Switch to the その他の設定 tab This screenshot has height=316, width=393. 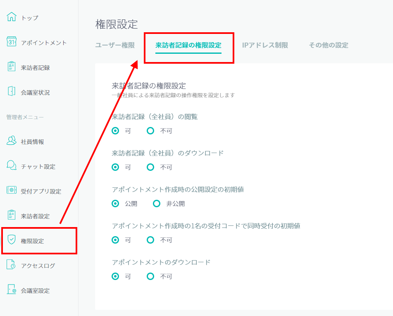click(x=329, y=45)
